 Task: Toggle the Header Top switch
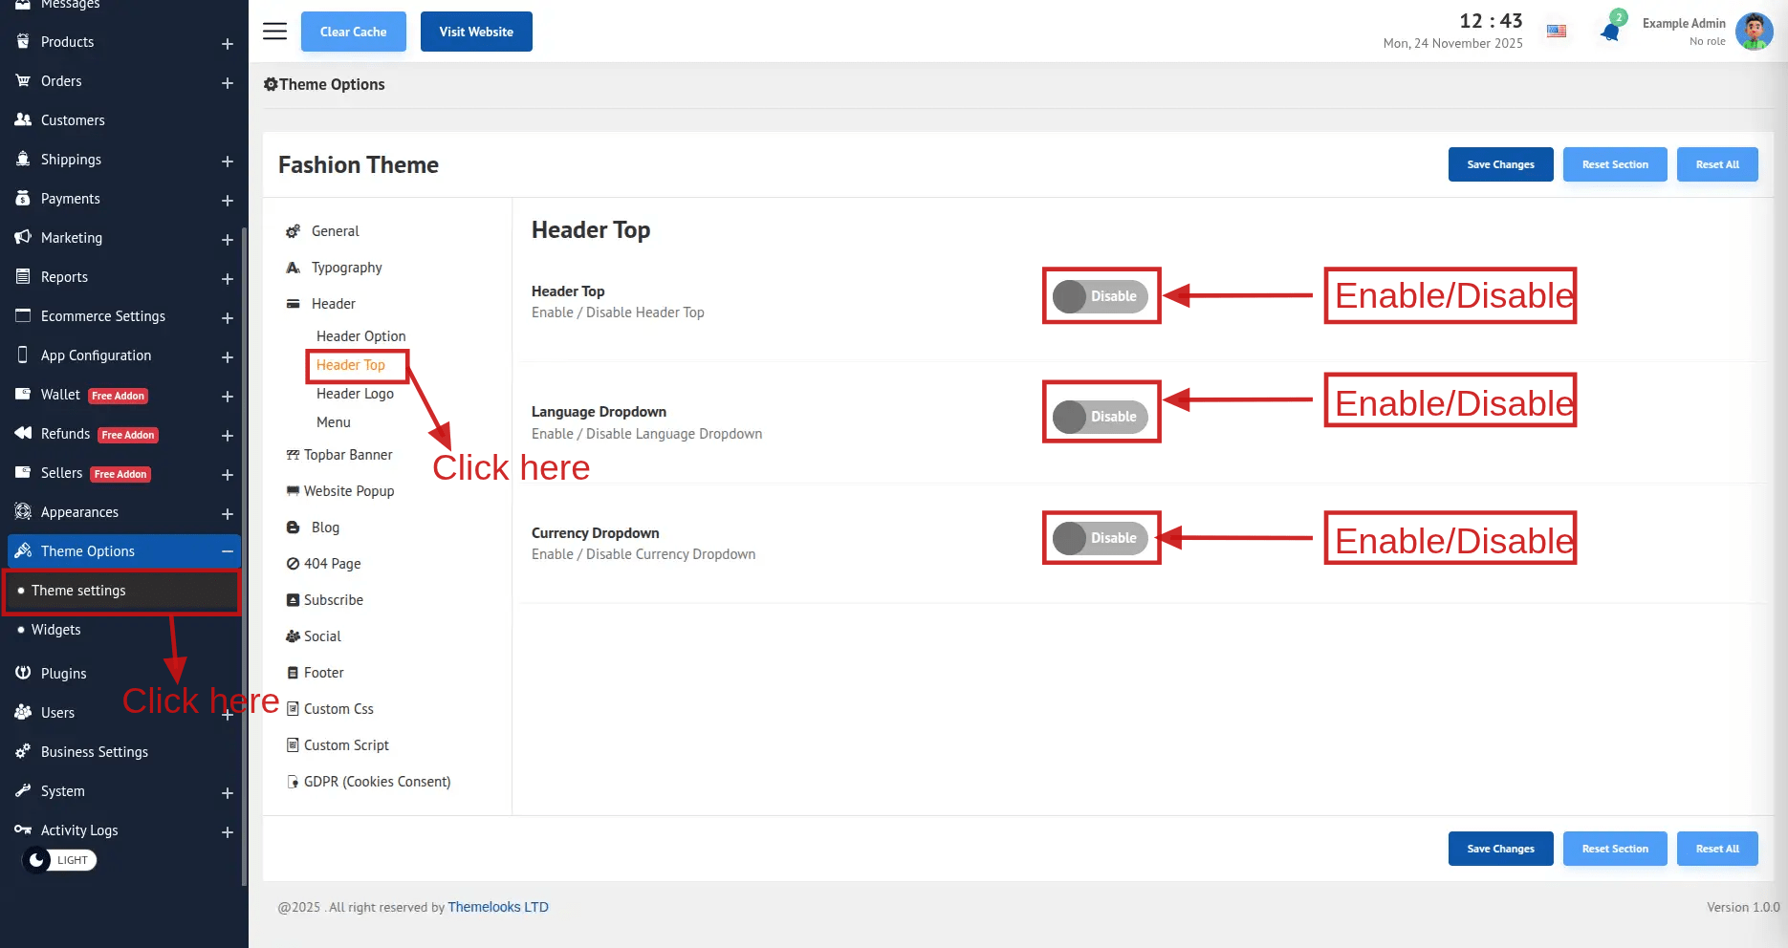tap(1101, 296)
